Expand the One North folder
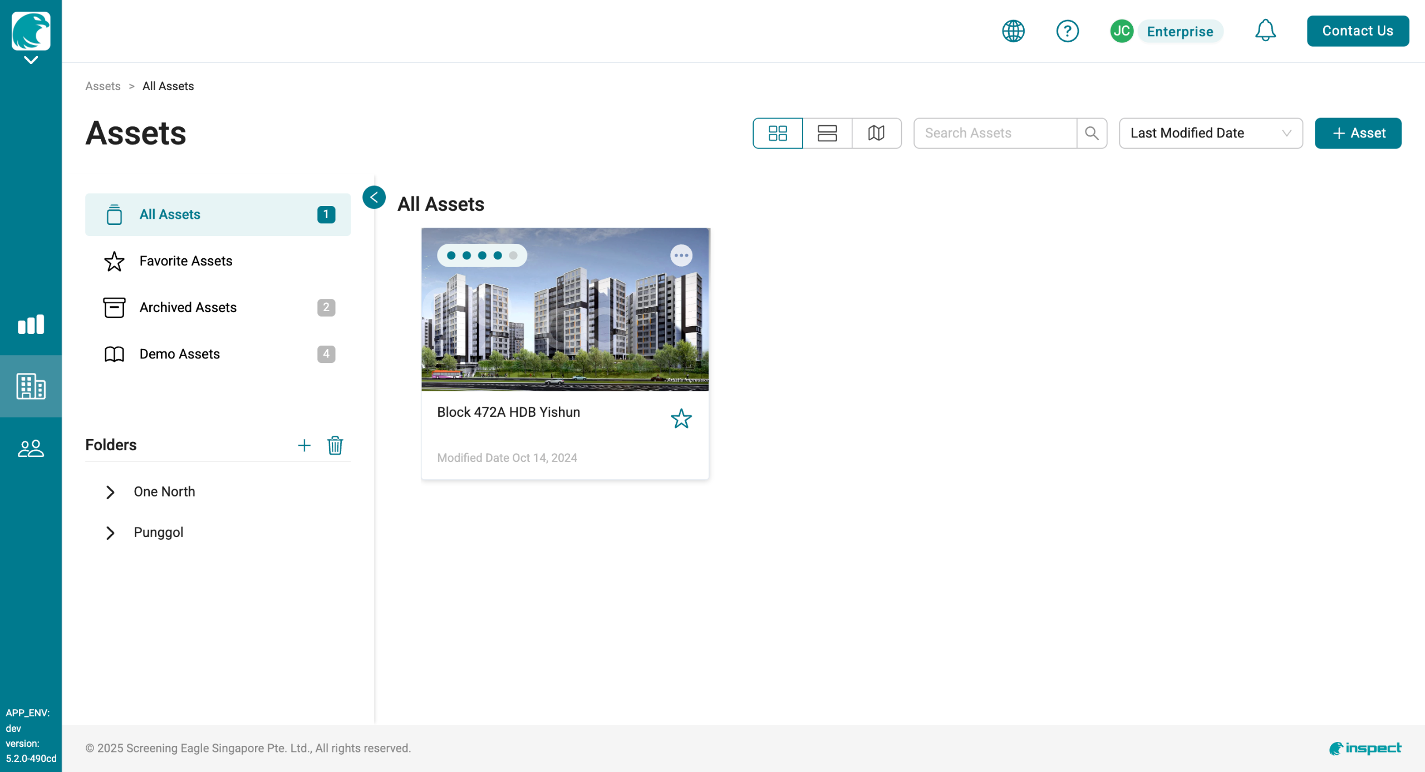The width and height of the screenshot is (1425, 772). pyautogui.click(x=110, y=492)
